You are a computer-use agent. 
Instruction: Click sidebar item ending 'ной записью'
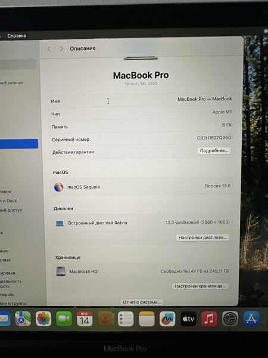(x=12, y=83)
